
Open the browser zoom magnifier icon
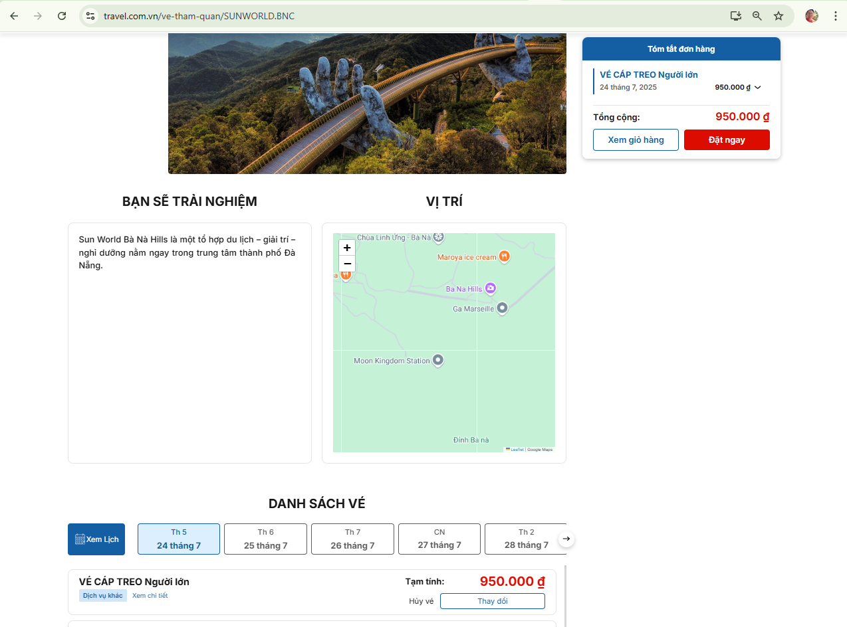tap(757, 16)
